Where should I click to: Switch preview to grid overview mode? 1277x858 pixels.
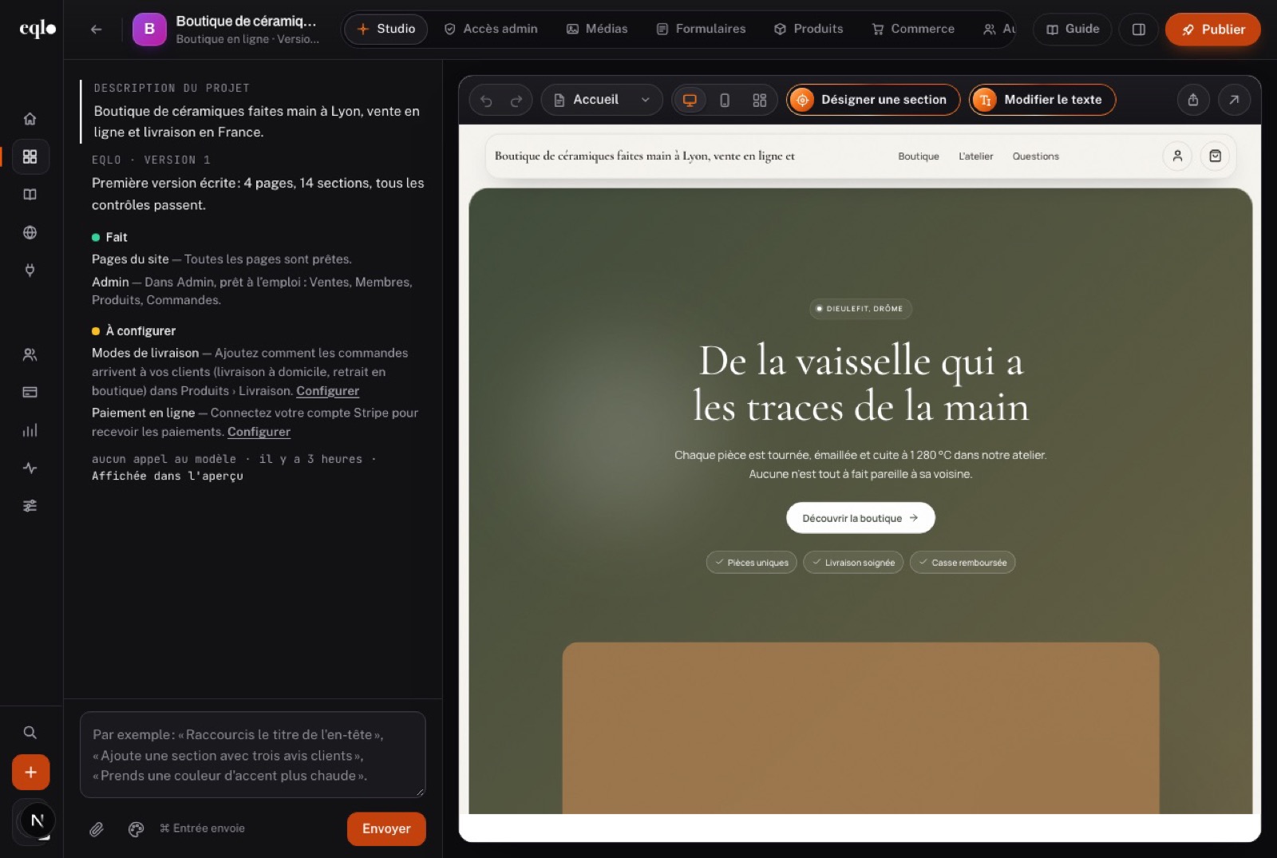pos(759,100)
